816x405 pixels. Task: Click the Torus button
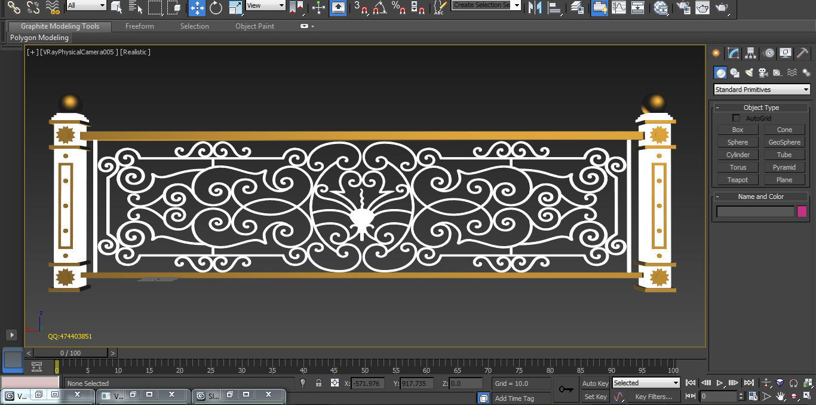pos(738,167)
